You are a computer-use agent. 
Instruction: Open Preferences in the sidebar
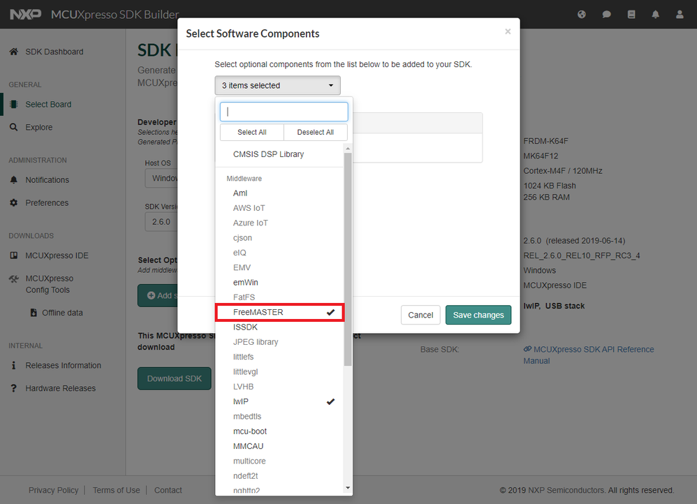[47, 202]
